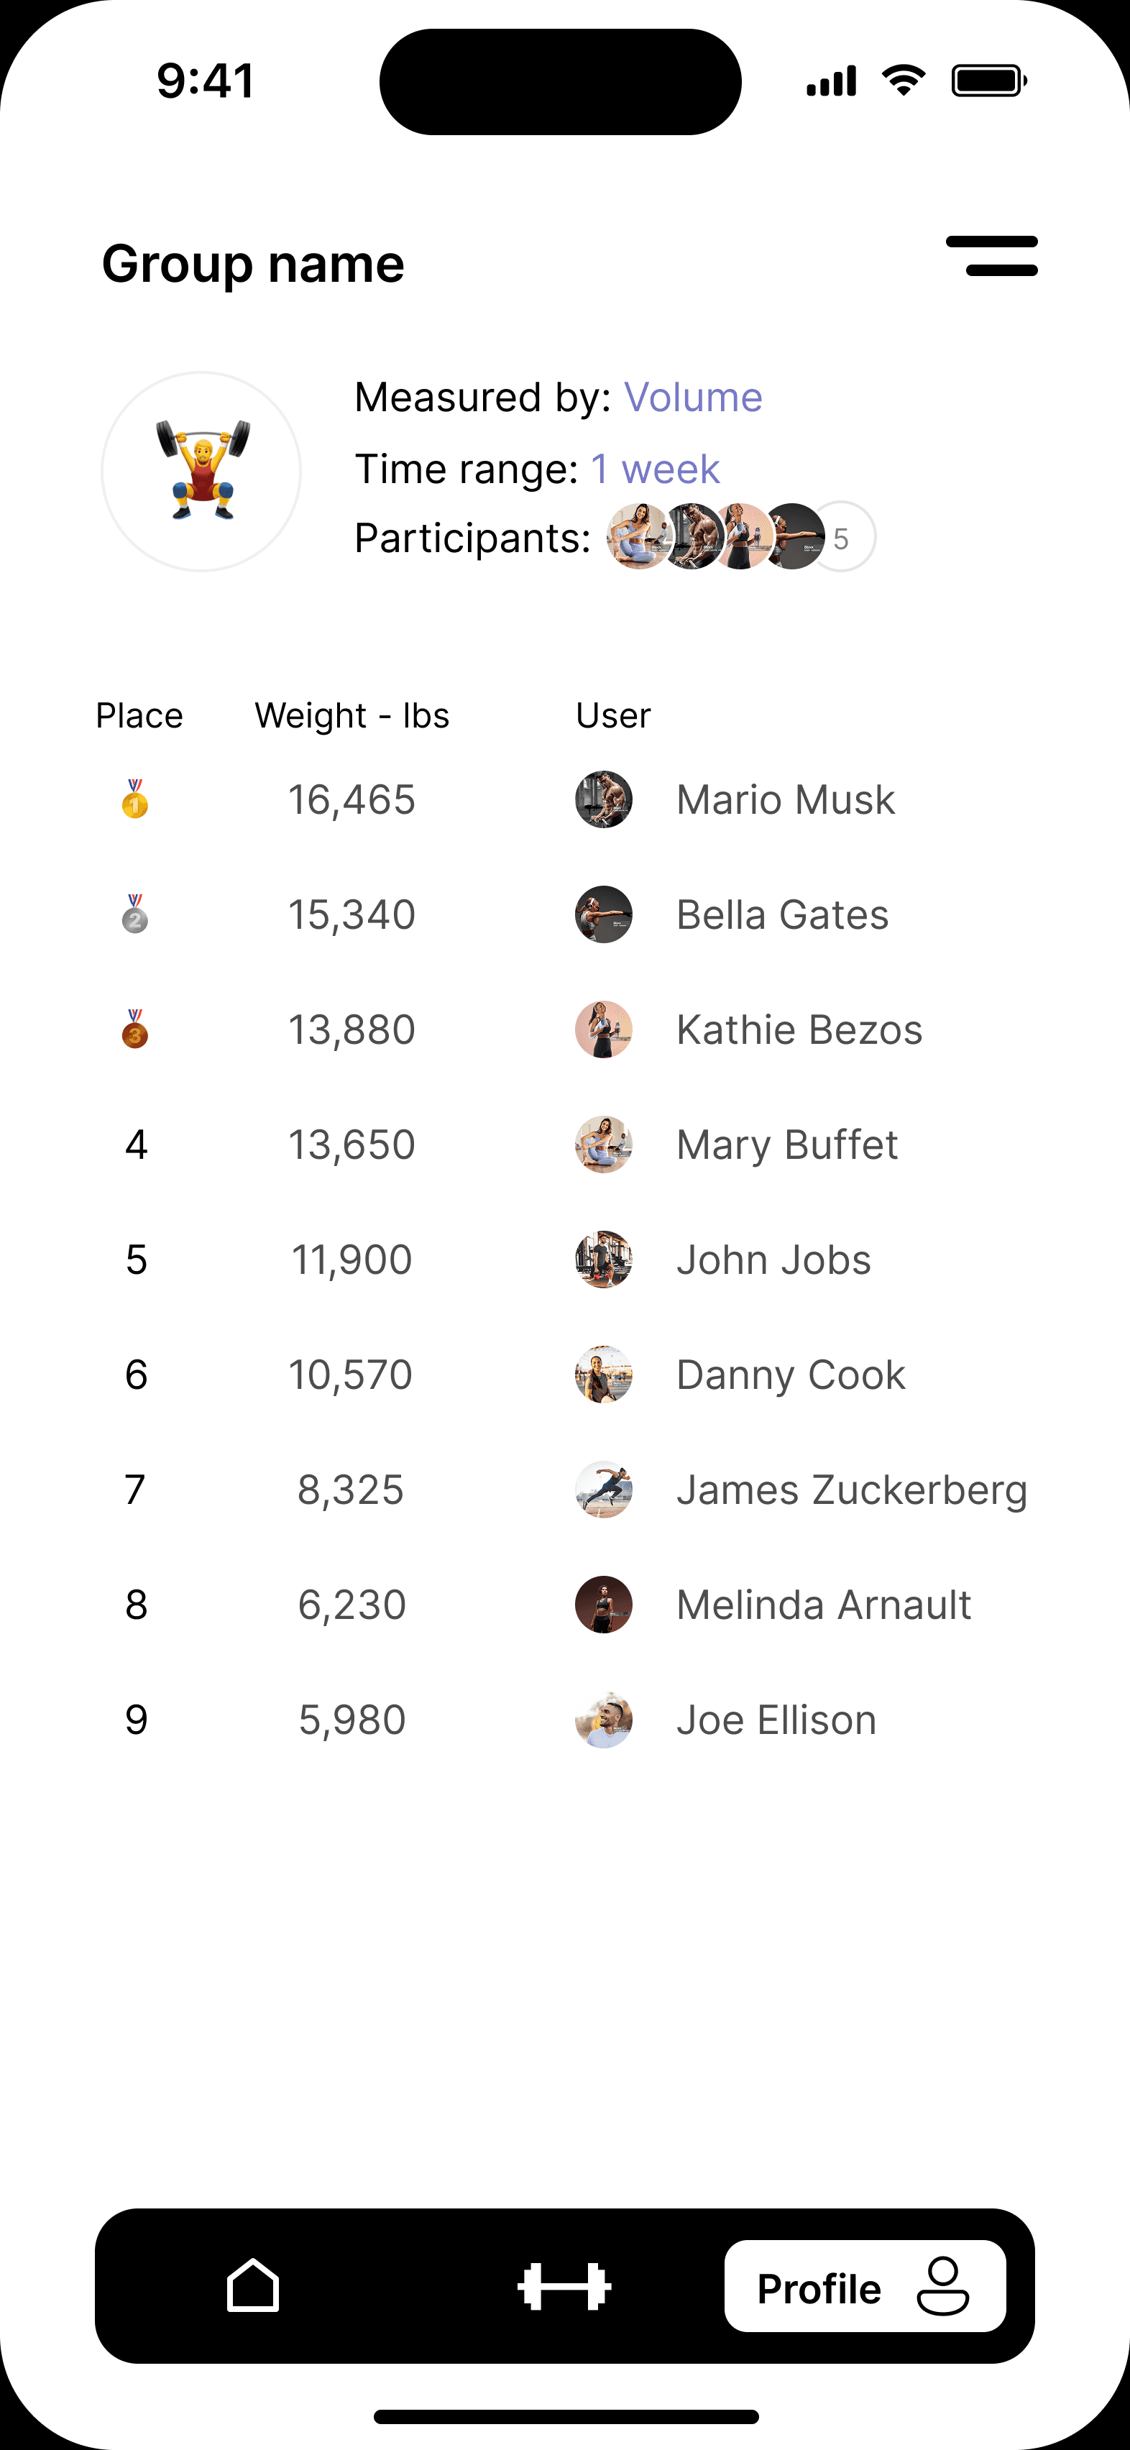Open Mario Musk's profile picture

(x=604, y=799)
